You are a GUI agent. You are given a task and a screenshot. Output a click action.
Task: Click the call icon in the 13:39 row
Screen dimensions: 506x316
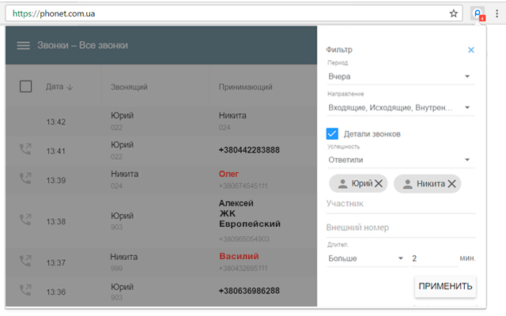click(25, 179)
